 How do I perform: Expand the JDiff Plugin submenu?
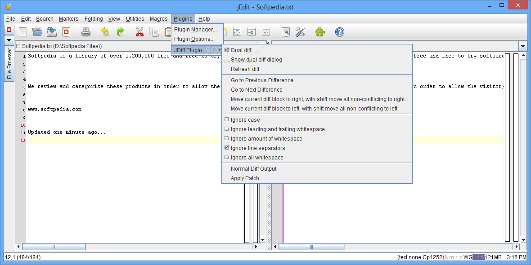[x=197, y=50]
